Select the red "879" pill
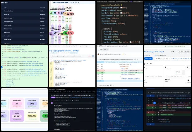This screenshot has width=192, height=132. (x=70, y=33)
